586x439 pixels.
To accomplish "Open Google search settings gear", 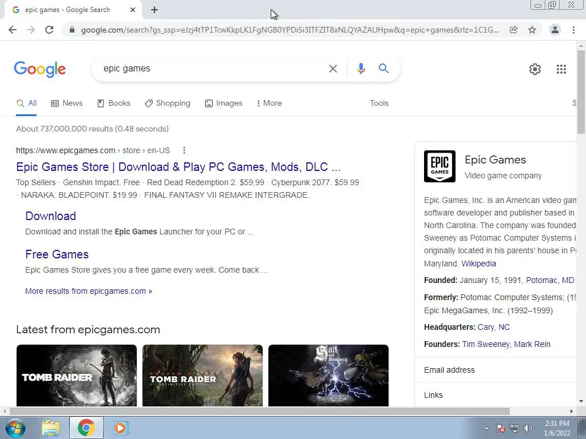I will pos(535,69).
